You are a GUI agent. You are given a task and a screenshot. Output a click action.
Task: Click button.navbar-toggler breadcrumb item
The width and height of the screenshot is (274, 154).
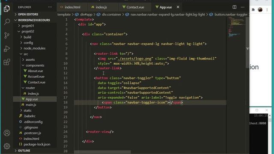pos(228,15)
